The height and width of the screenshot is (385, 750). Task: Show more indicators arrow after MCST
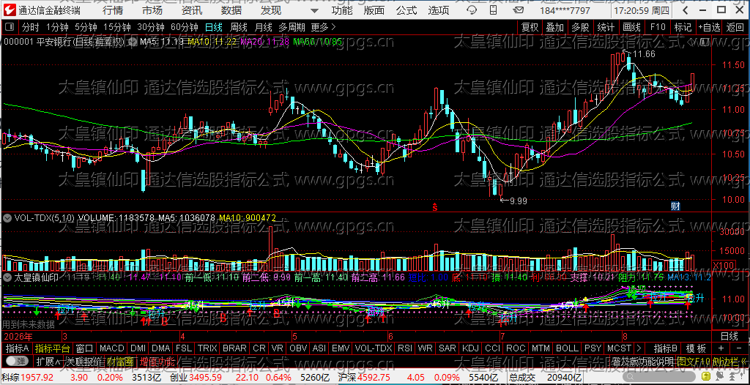(x=639, y=348)
